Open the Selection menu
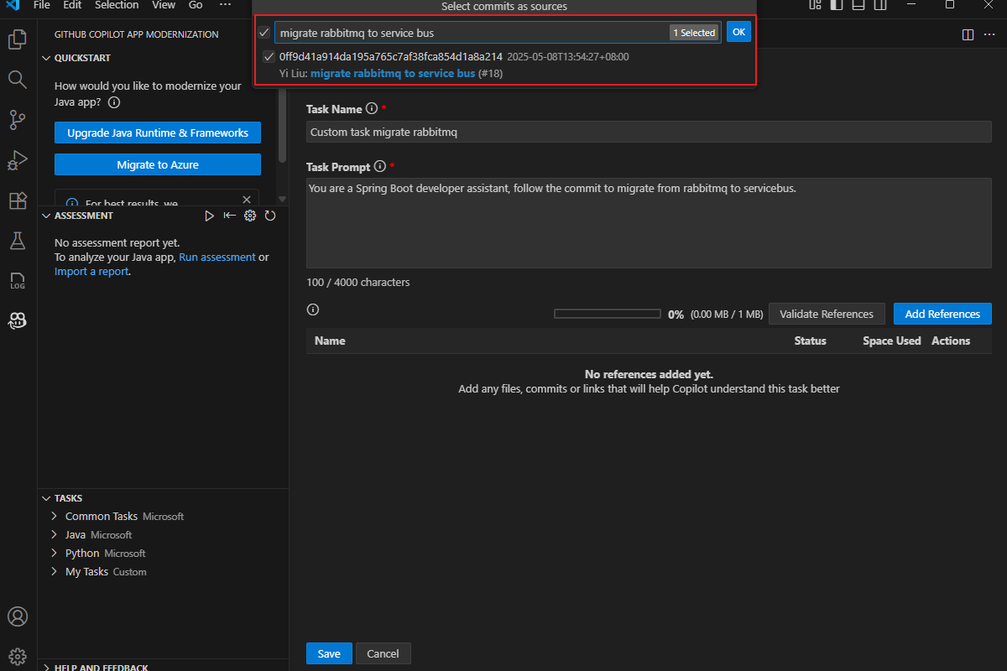The width and height of the screenshot is (1007, 671). (117, 5)
